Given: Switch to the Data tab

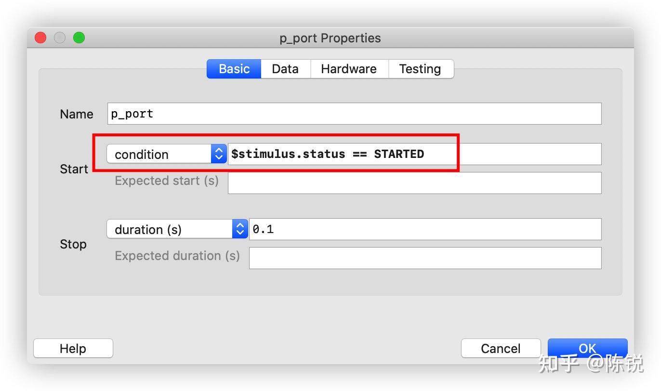Looking at the screenshot, I should [x=285, y=69].
